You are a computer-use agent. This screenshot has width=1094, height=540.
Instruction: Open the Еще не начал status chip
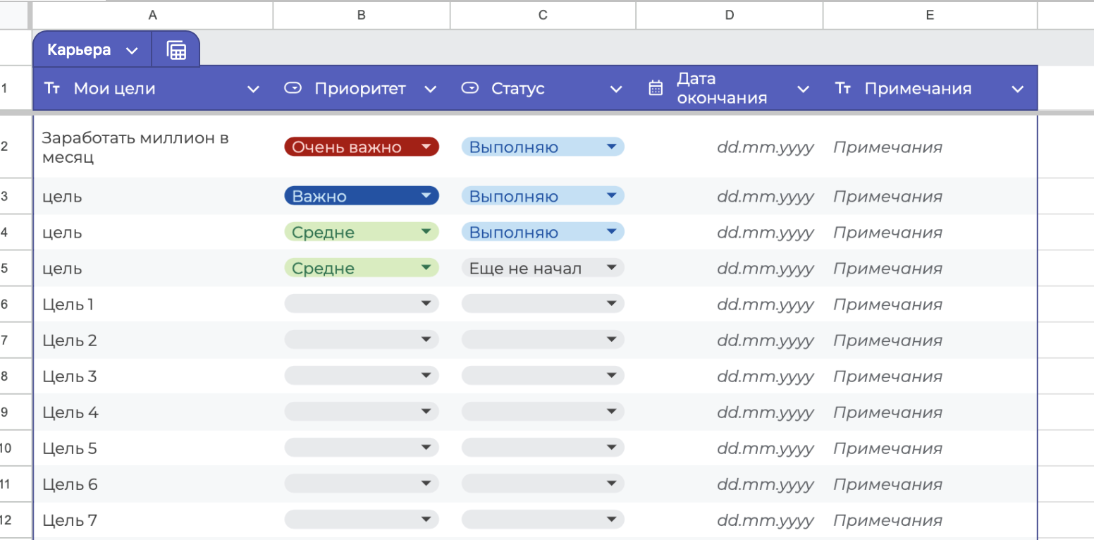coord(543,268)
